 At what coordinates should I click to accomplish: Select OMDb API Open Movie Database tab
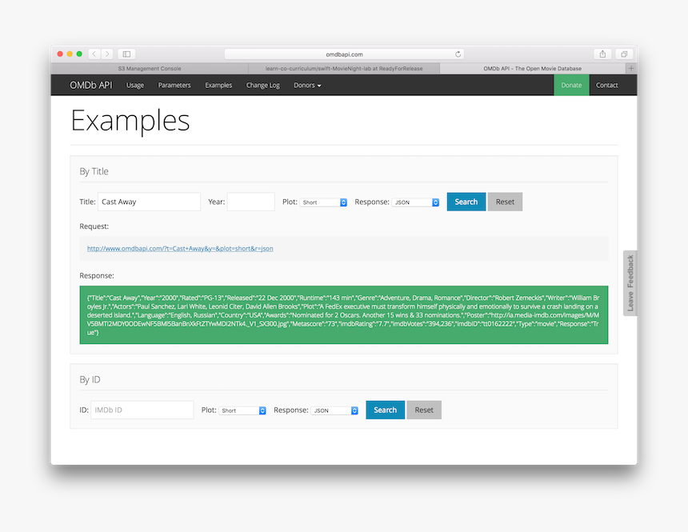pyautogui.click(x=533, y=69)
